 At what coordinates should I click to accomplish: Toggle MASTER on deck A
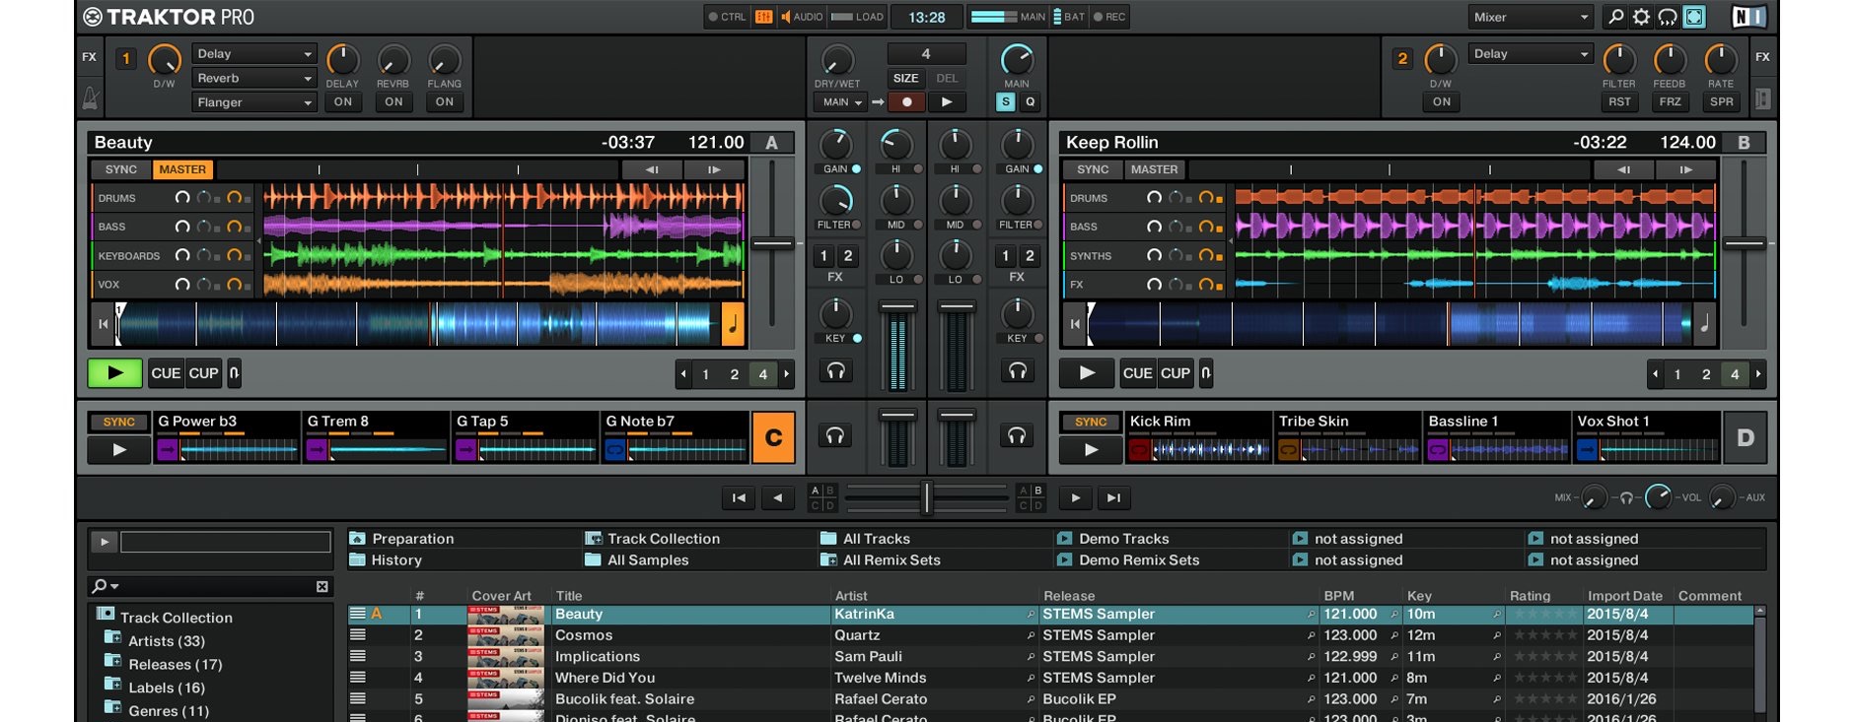pos(182,169)
